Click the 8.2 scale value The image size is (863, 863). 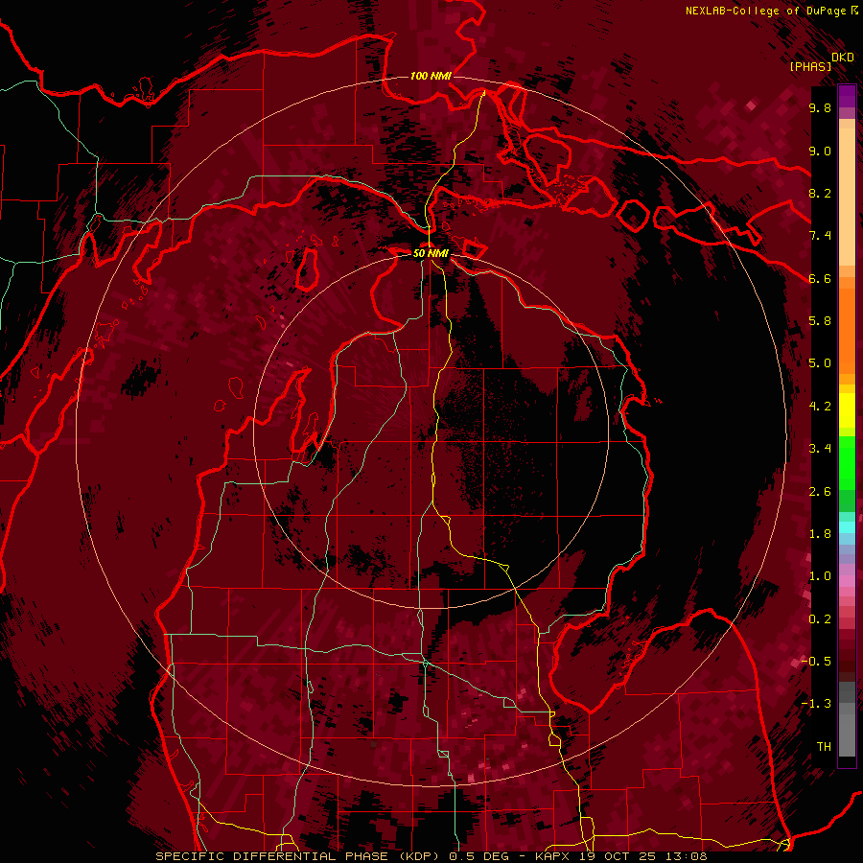pos(820,193)
